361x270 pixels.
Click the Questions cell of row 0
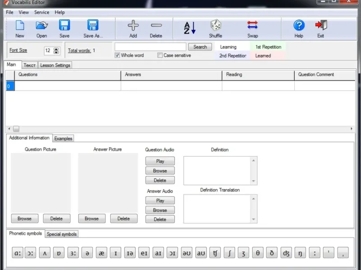point(68,86)
